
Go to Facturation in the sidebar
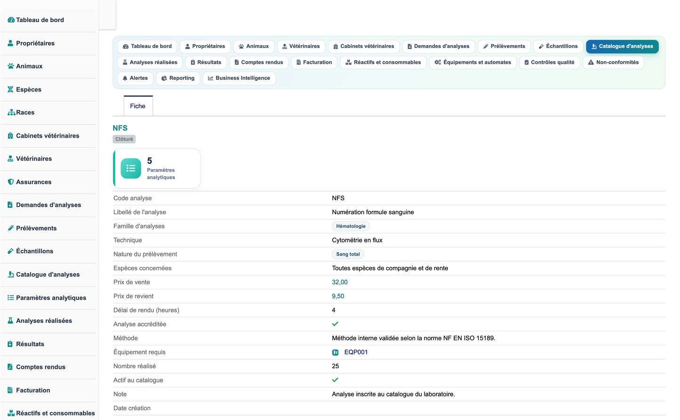tap(29, 390)
